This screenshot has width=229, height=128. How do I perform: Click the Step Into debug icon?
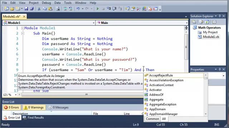[x=109, y=9]
